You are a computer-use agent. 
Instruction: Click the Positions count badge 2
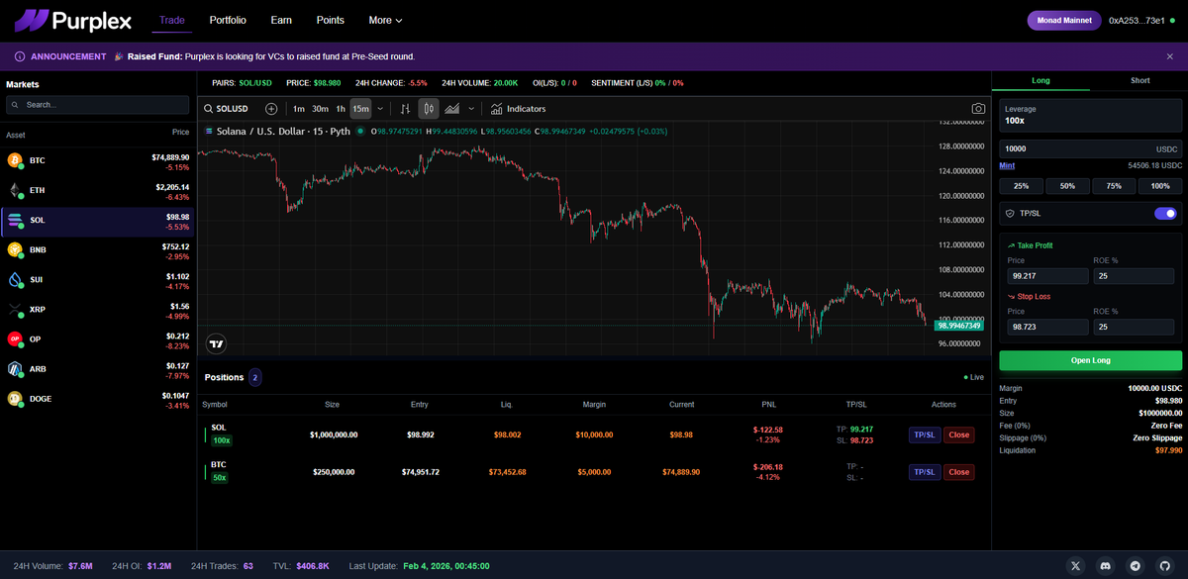point(255,377)
